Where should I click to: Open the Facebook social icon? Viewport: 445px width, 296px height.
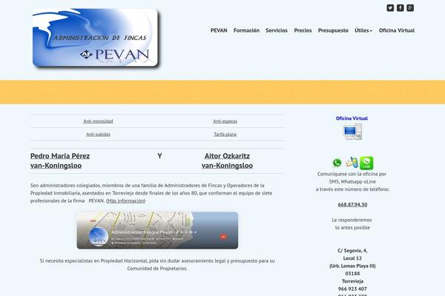400,8
